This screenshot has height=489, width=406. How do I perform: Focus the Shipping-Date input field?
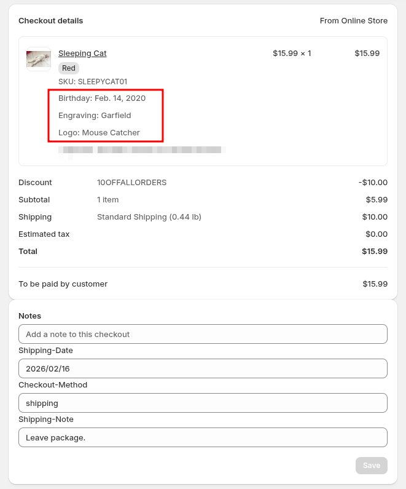(x=203, y=368)
